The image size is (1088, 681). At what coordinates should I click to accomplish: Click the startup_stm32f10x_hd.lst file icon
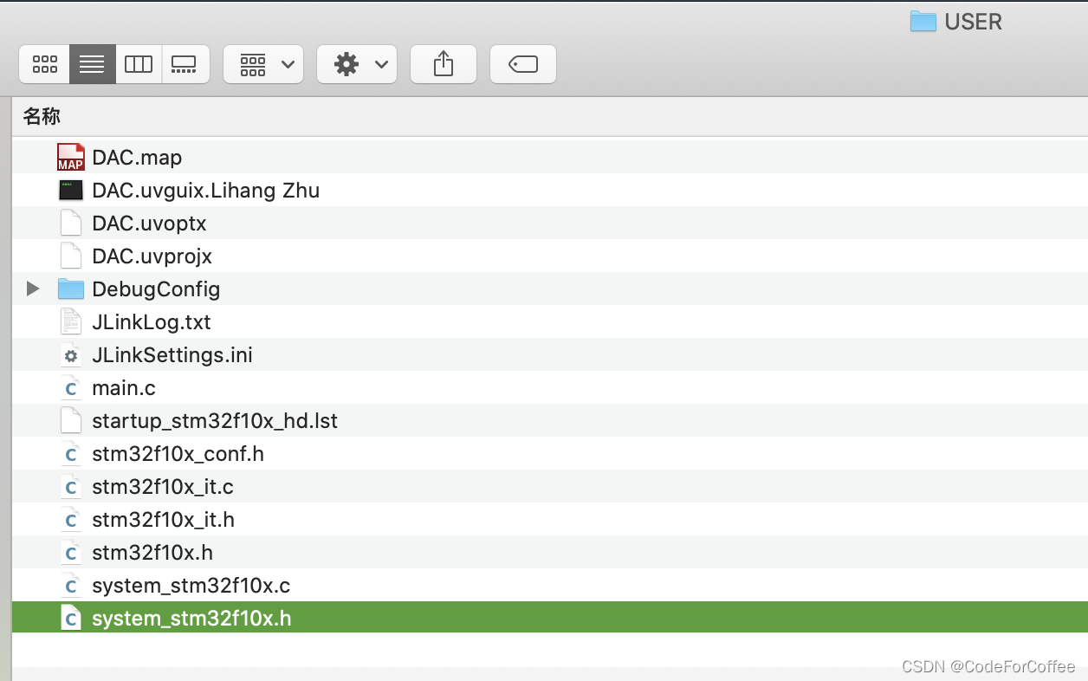click(71, 420)
